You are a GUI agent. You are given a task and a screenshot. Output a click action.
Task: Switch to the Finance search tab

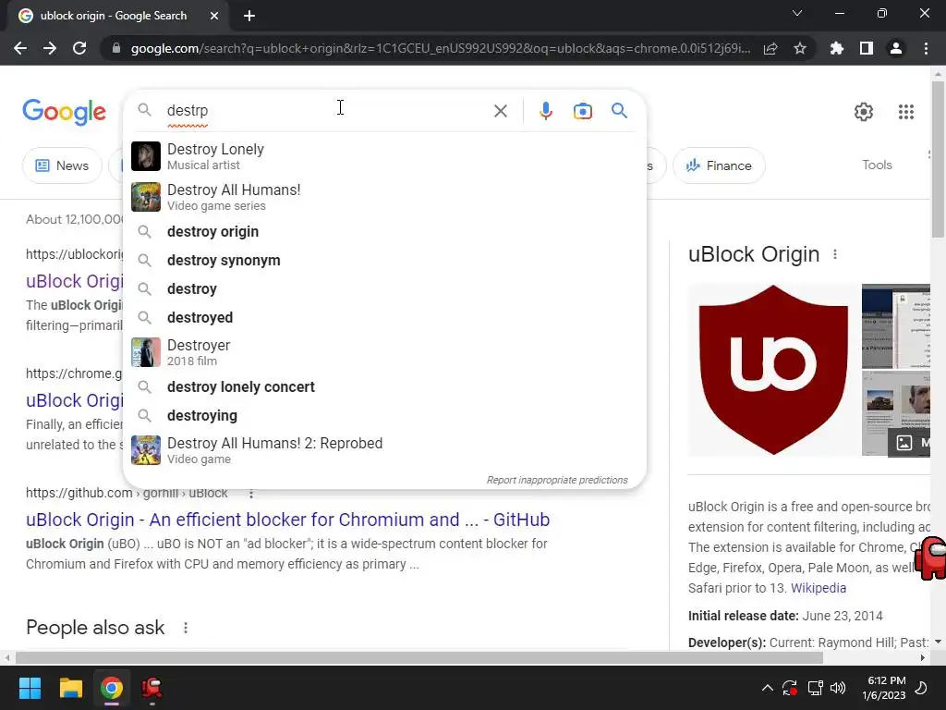coord(719,165)
